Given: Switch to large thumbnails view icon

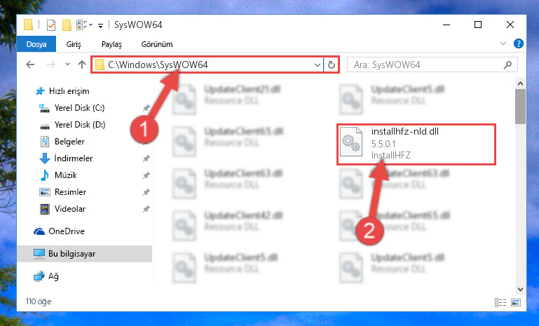Looking at the screenshot, I should (516, 302).
